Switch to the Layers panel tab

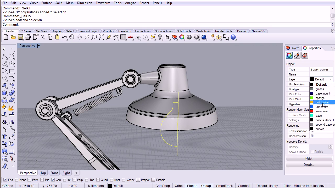[293, 48]
